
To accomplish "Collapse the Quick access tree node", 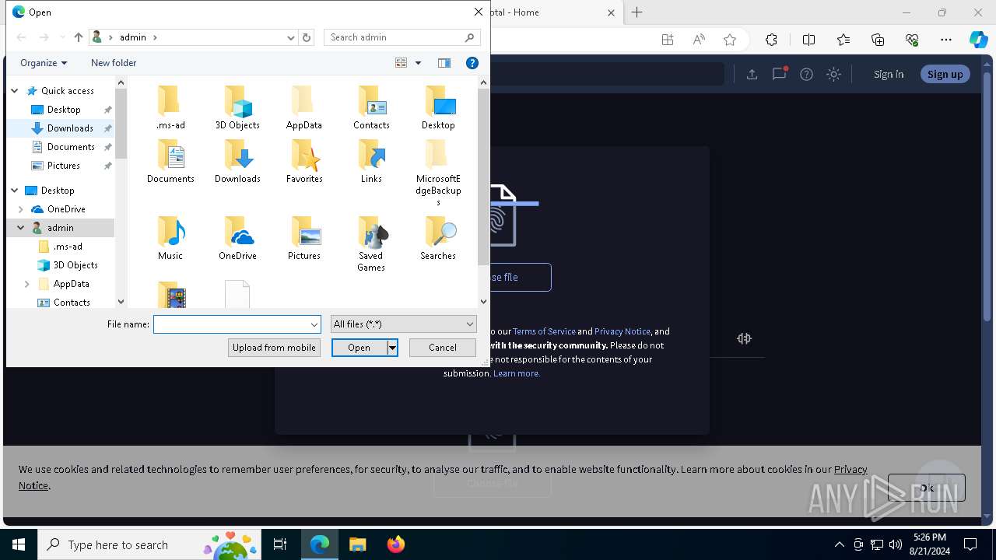I will (14, 91).
